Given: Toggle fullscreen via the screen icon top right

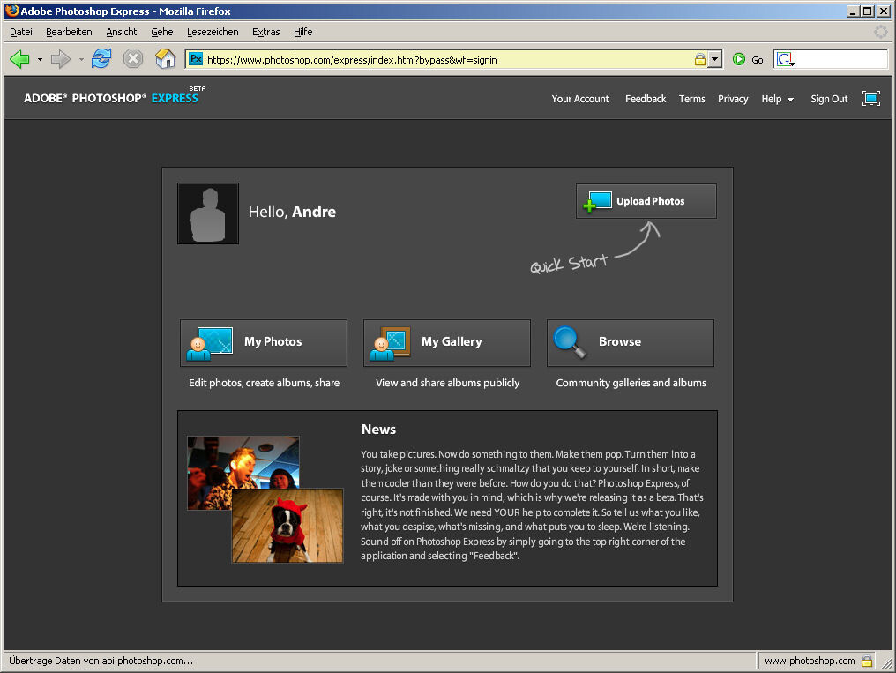Looking at the screenshot, I should click(871, 99).
